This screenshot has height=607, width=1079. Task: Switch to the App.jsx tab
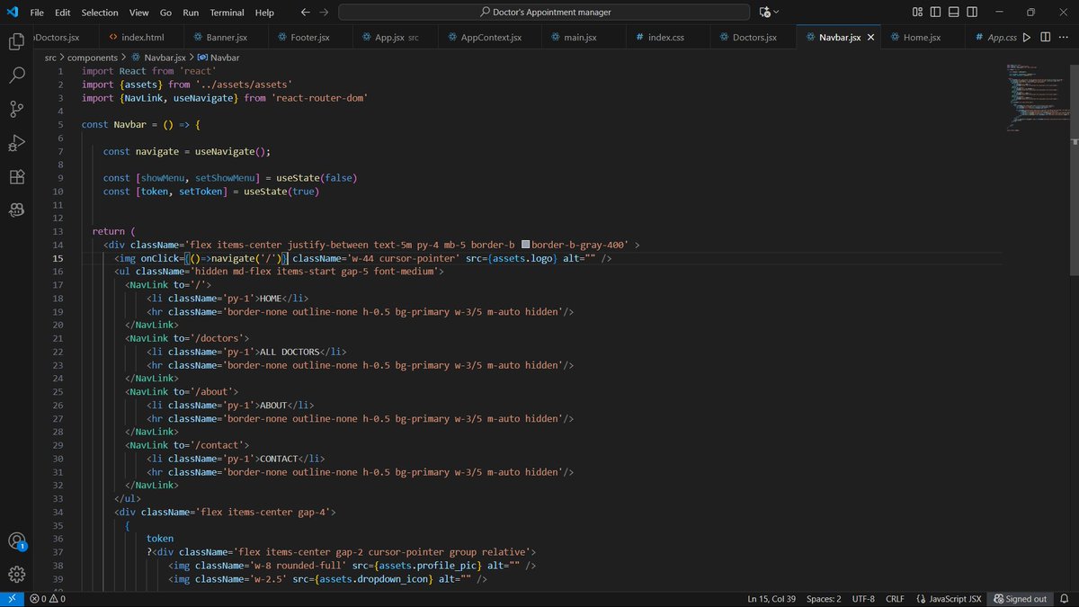[397, 38]
